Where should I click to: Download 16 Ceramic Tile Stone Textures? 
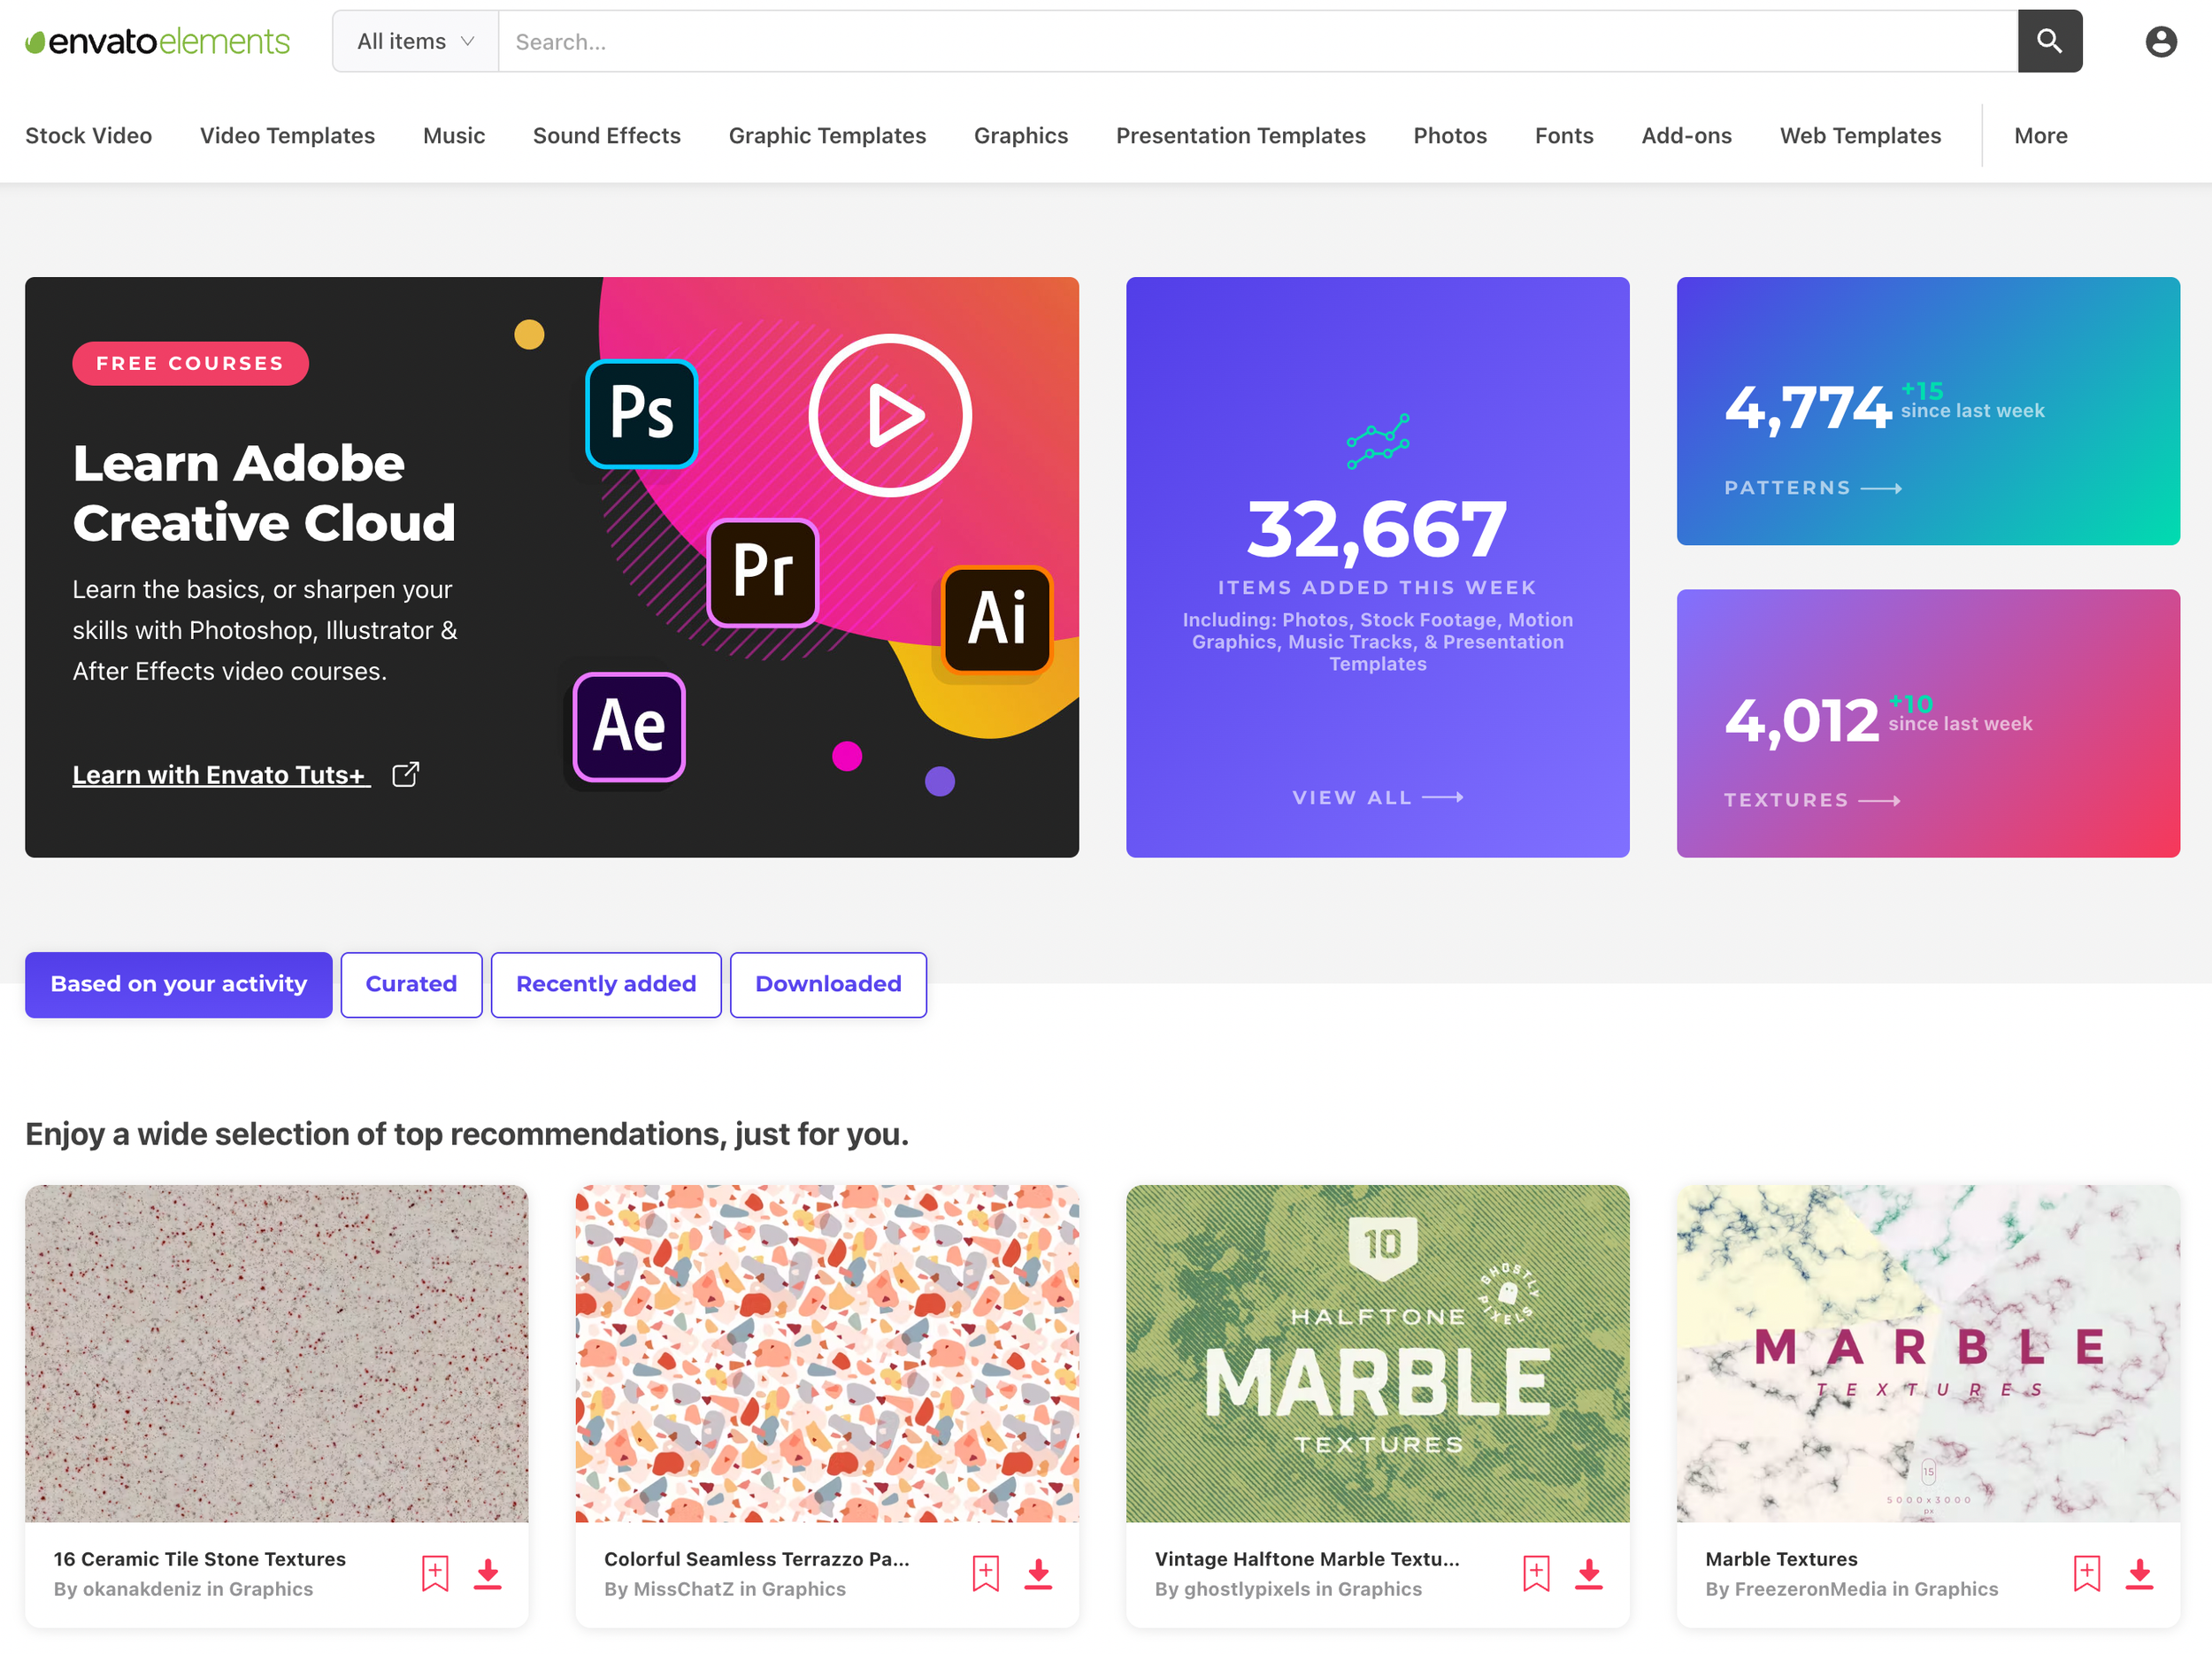(488, 1572)
